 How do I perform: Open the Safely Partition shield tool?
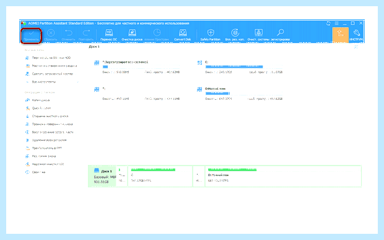point(211,35)
